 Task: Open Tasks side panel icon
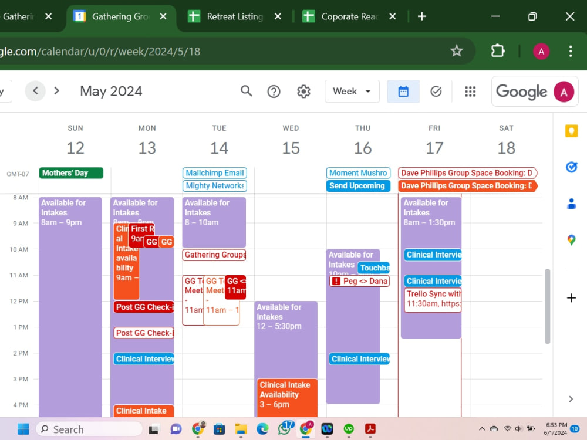click(x=571, y=167)
